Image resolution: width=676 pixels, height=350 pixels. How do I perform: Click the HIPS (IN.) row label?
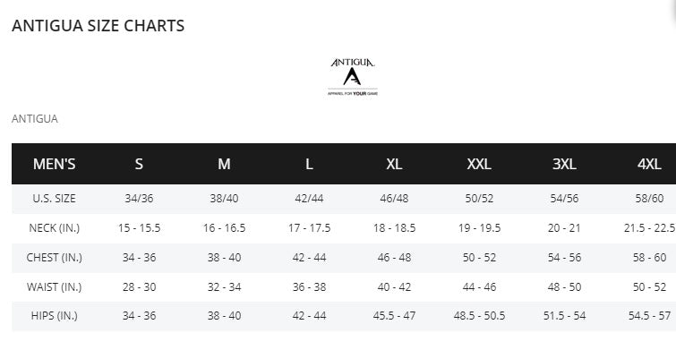[x=55, y=316]
